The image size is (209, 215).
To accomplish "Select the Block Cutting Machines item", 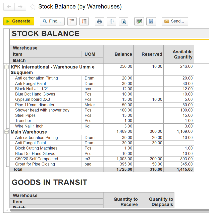I will pos(36,148).
